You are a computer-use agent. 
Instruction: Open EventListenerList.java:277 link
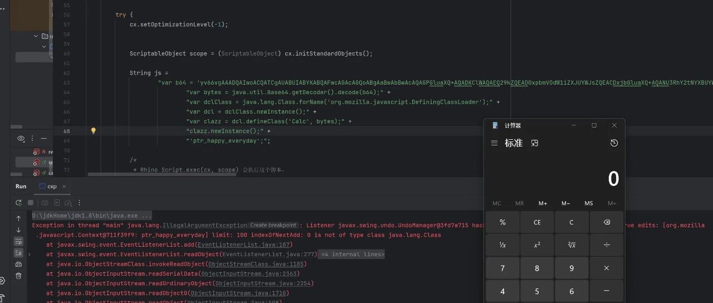268,254
